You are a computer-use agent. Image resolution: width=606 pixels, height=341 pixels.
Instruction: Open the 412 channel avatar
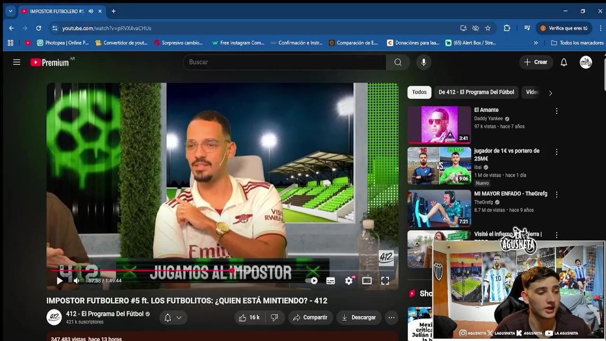pos(54,317)
